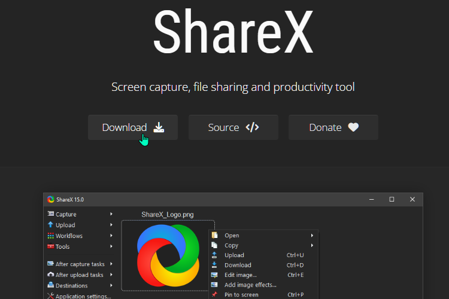Expand the Upload submenu arrow in the sidebar

[111, 225]
